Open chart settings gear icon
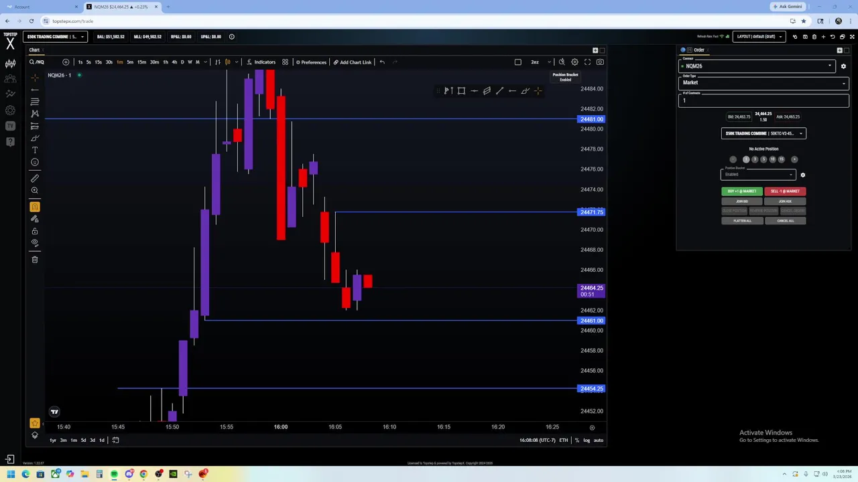Image resolution: width=858 pixels, height=482 pixels. tap(574, 62)
